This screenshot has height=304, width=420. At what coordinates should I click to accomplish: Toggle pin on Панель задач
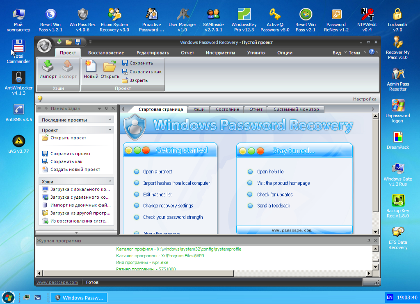[x=106, y=109]
